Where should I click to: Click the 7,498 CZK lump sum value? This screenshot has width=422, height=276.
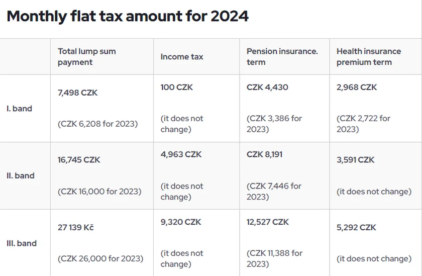click(x=78, y=93)
